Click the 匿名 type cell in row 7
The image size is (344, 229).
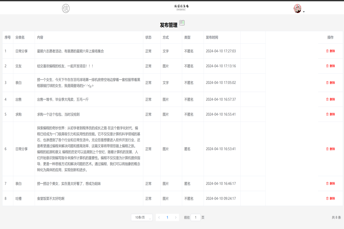pos(187,184)
